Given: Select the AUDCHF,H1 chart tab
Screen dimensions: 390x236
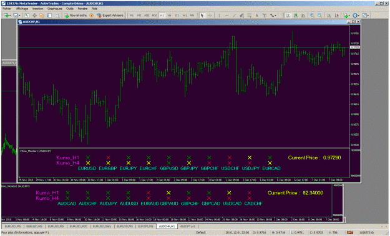Looking at the screenshot, I should 167,226.
